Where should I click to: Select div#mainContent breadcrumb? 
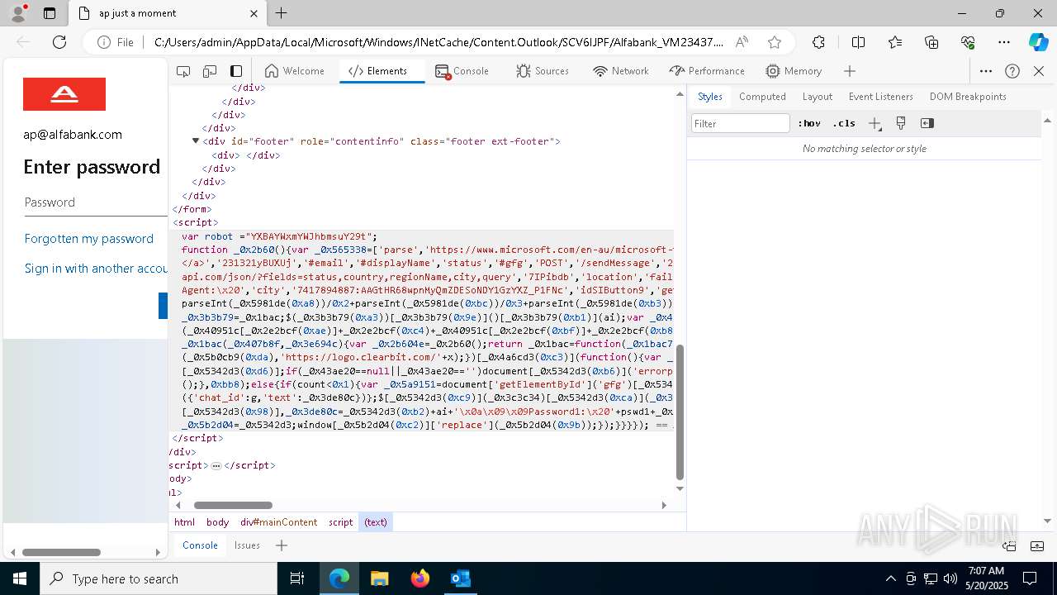[x=278, y=522]
